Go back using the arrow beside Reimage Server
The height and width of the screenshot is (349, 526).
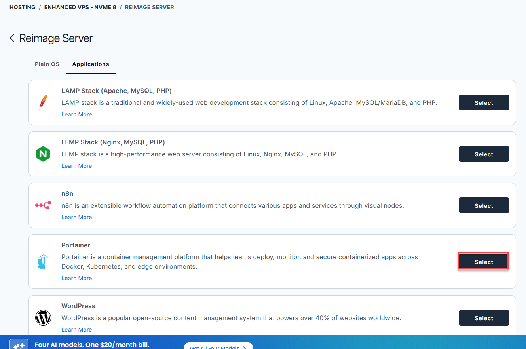point(12,38)
